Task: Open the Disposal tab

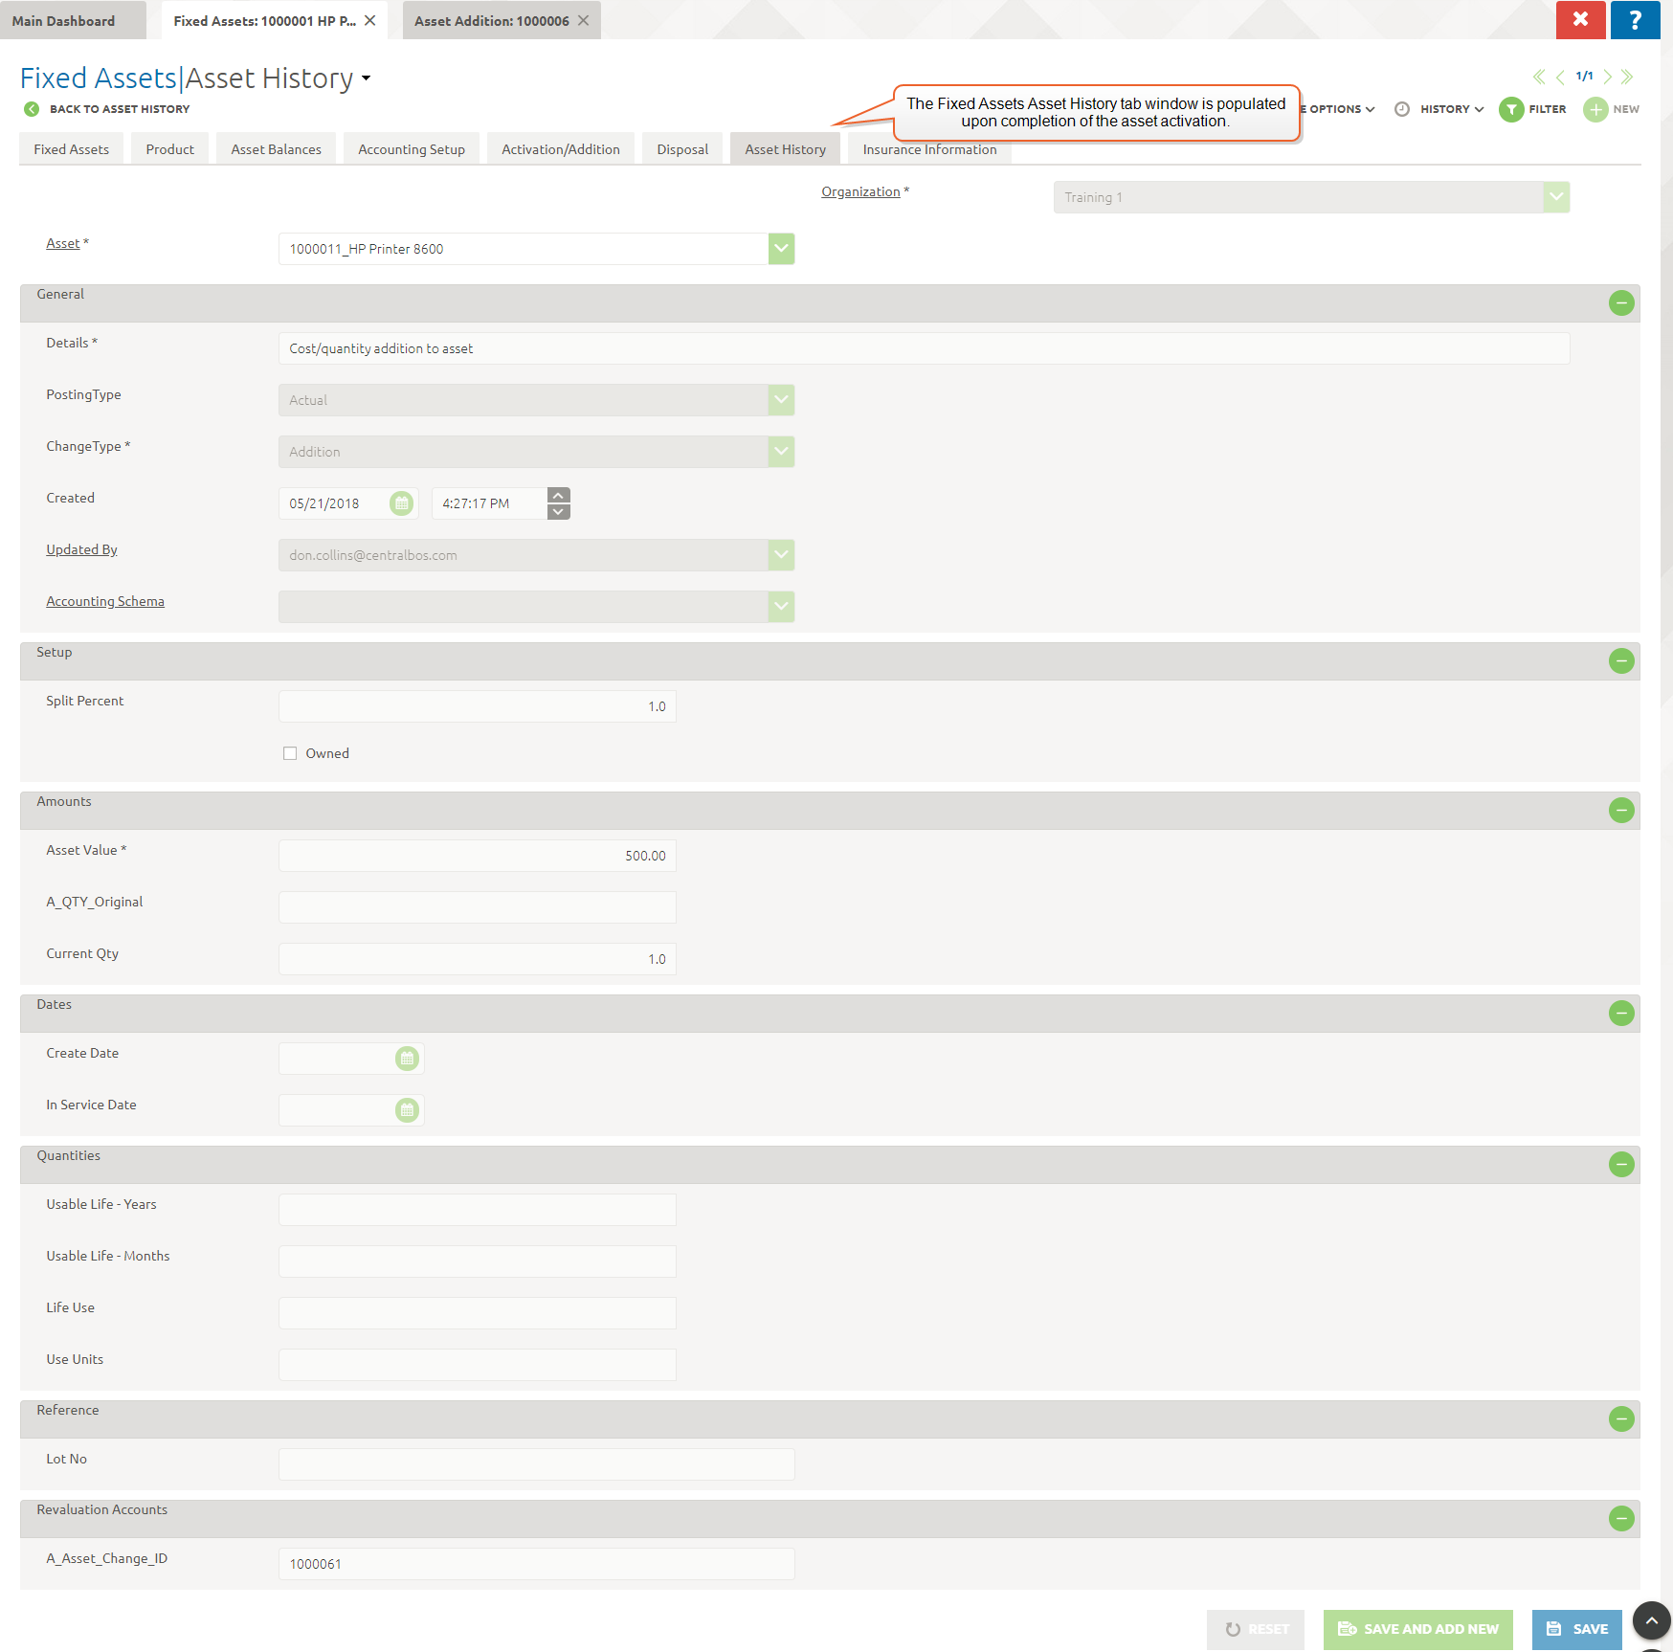Action: 681,149
